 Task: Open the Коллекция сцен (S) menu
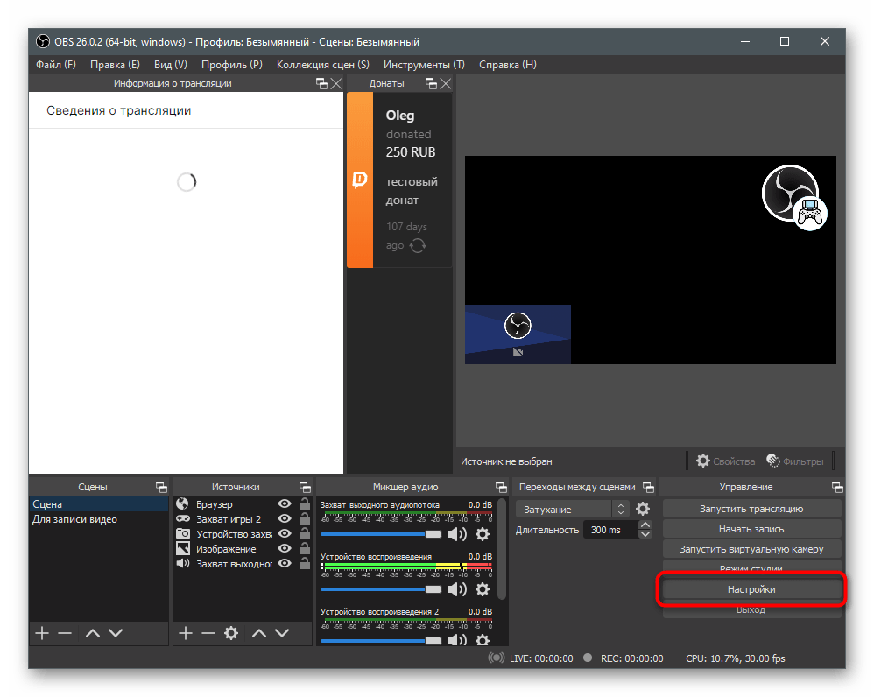coord(322,65)
